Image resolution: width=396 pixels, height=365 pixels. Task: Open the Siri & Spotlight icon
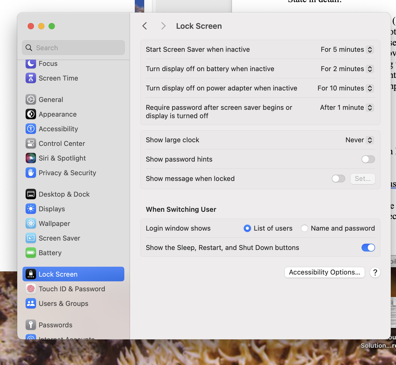pyautogui.click(x=31, y=158)
